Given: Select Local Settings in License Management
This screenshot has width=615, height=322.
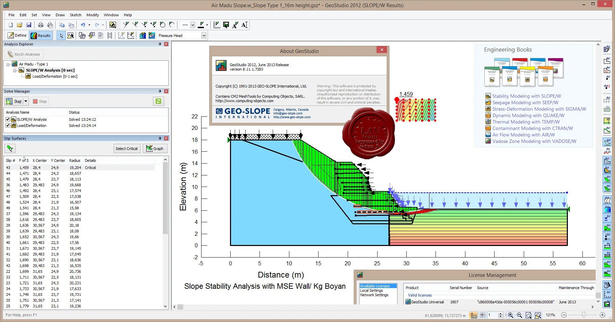Looking at the screenshot, I should [x=371, y=290].
